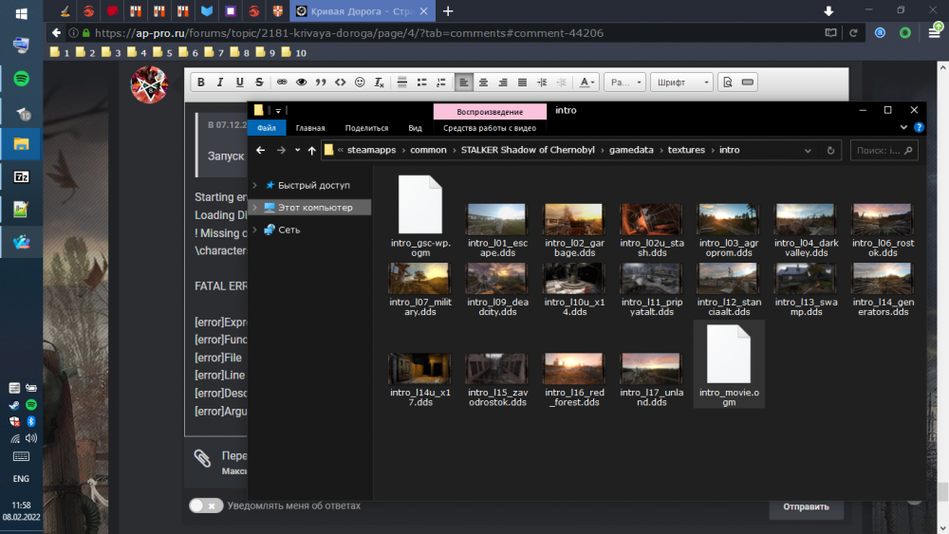
Task: Click the 'STALKER Shadow of Chernobyl' breadcrumb
Action: [529, 150]
